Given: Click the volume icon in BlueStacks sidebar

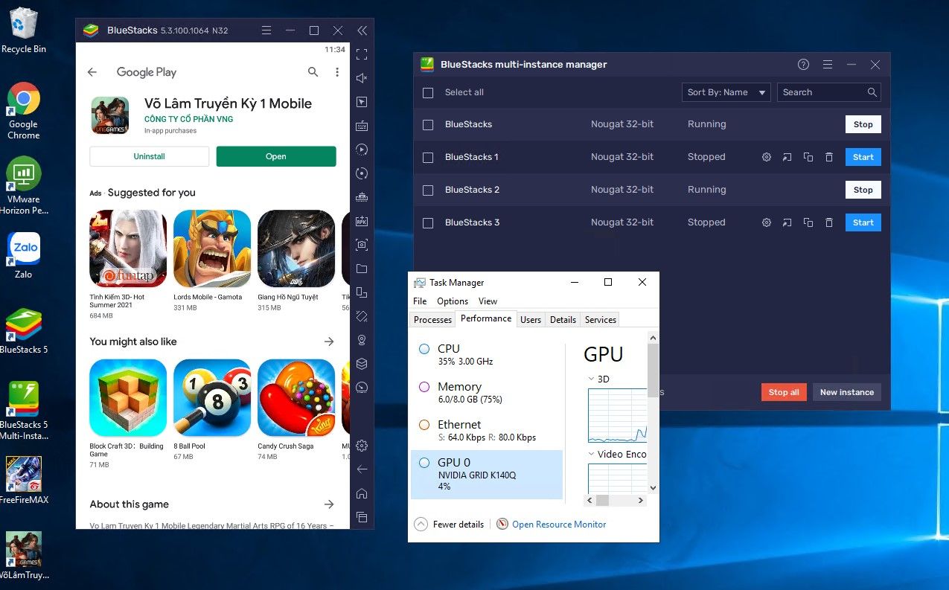Looking at the screenshot, I should pyautogui.click(x=362, y=78).
